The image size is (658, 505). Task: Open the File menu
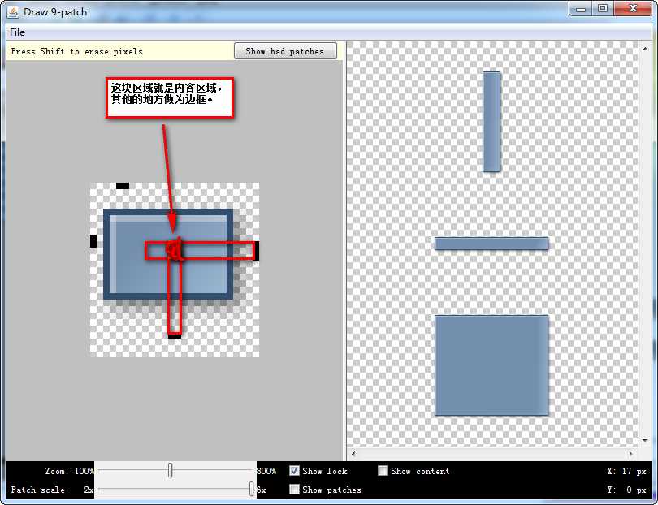[x=17, y=32]
